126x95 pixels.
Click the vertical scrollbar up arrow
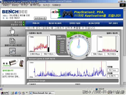point(124,9)
